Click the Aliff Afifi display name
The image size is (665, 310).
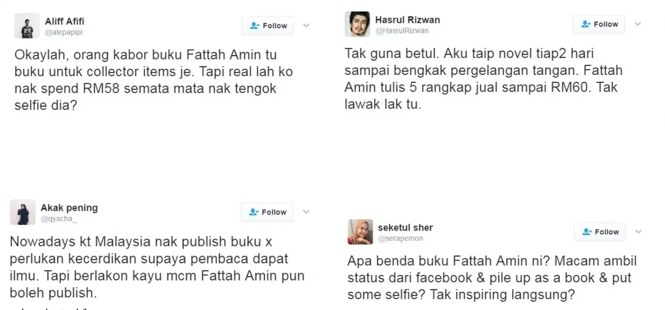point(64,21)
